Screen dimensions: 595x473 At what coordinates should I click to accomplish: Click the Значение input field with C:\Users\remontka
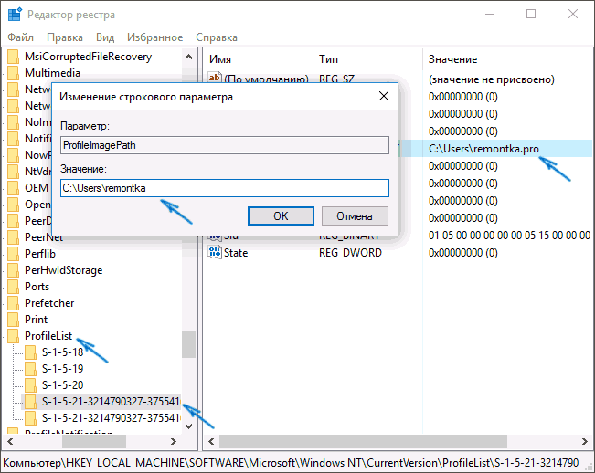(225, 188)
